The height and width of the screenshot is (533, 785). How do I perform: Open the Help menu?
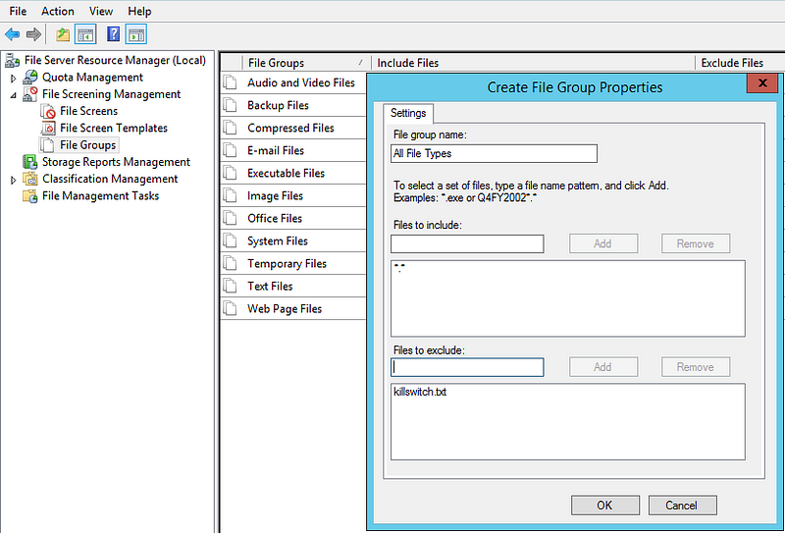pyautogui.click(x=139, y=11)
